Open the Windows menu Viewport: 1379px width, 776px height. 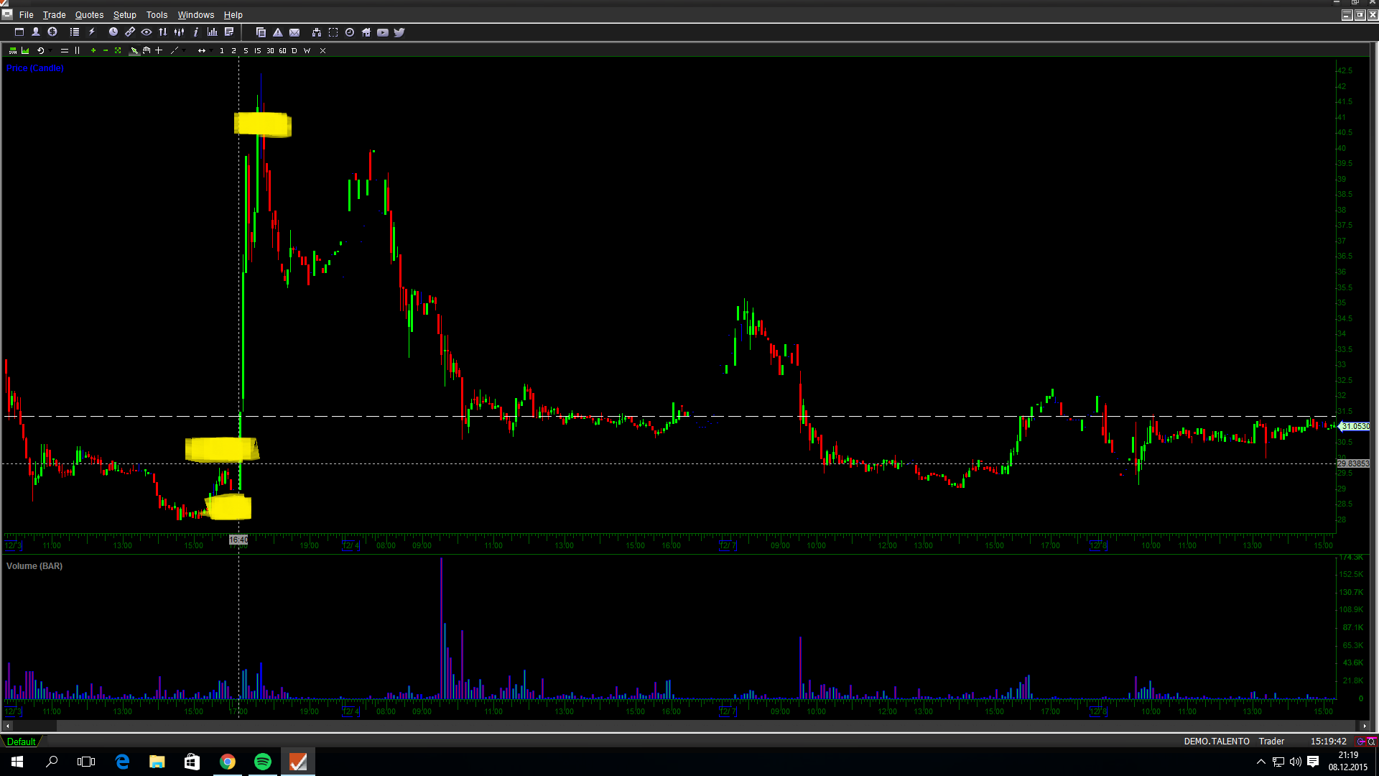point(195,15)
